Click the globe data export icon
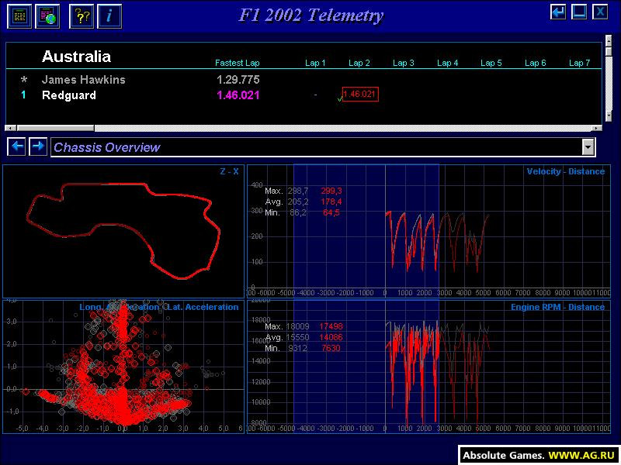Viewport: 621px width, 465px height. [x=47, y=16]
